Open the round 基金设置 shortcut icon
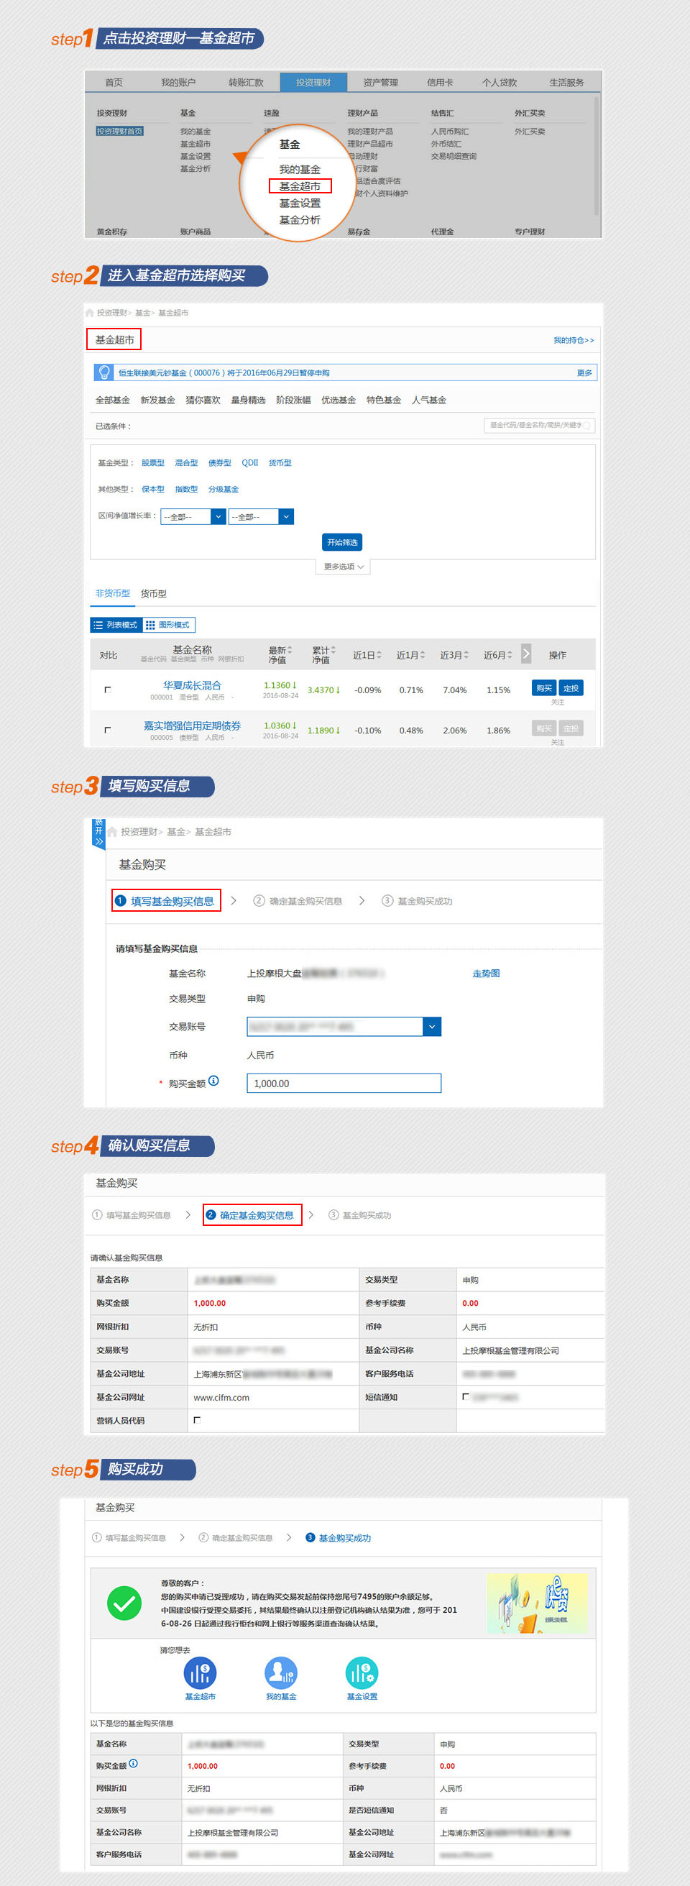 click(x=362, y=1672)
